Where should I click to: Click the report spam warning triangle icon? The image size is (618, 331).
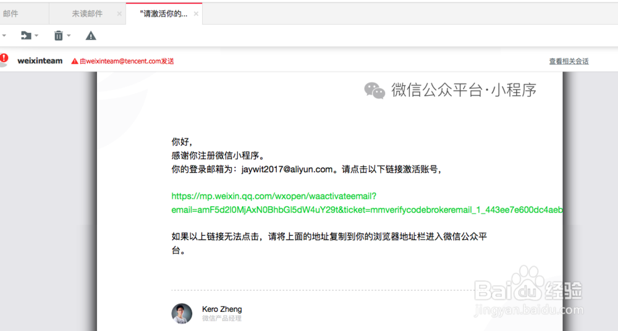pos(91,36)
